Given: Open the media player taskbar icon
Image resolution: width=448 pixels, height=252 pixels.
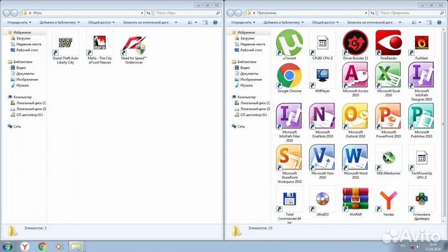Looking at the screenshot, I should tap(59, 246).
